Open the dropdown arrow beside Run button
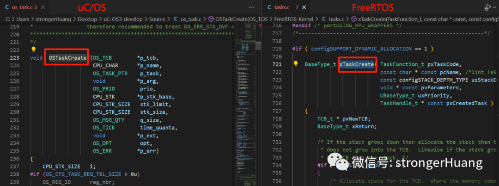Viewport: 499px width, 186px height. point(495,7)
